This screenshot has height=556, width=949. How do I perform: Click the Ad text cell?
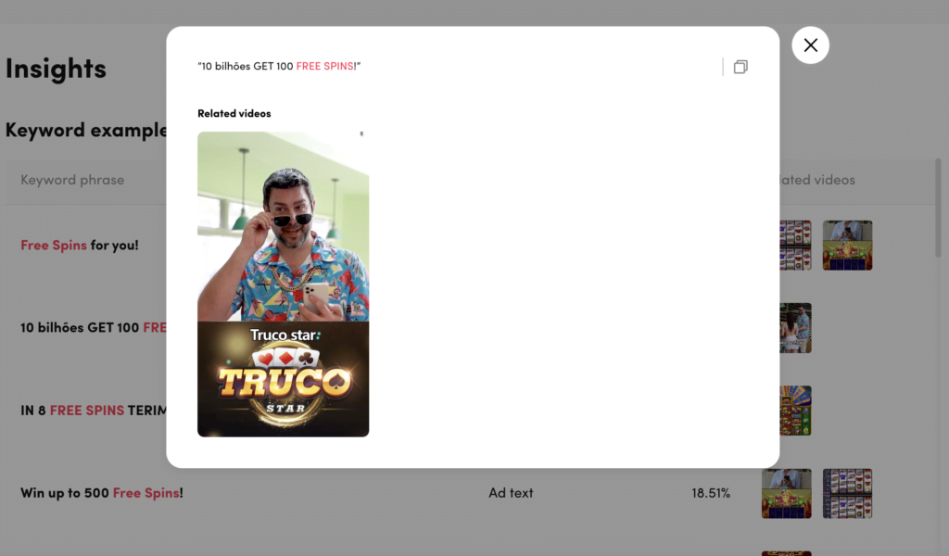coord(511,493)
